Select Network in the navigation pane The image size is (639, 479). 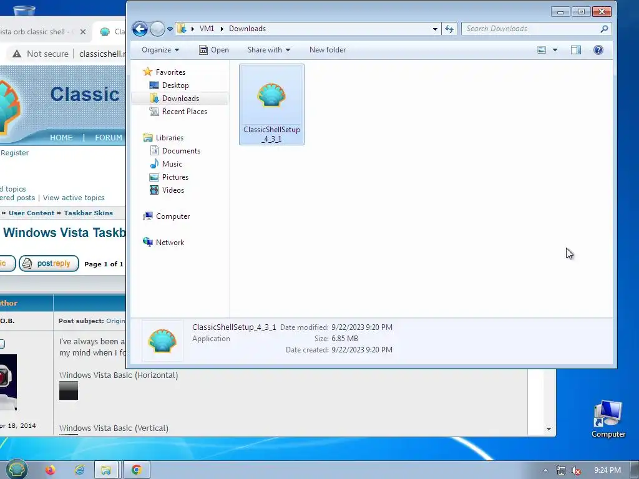pyautogui.click(x=163, y=243)
